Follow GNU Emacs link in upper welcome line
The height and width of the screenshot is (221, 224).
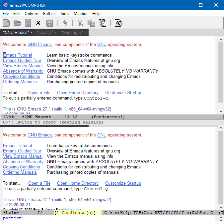click(x=39, y=44)
